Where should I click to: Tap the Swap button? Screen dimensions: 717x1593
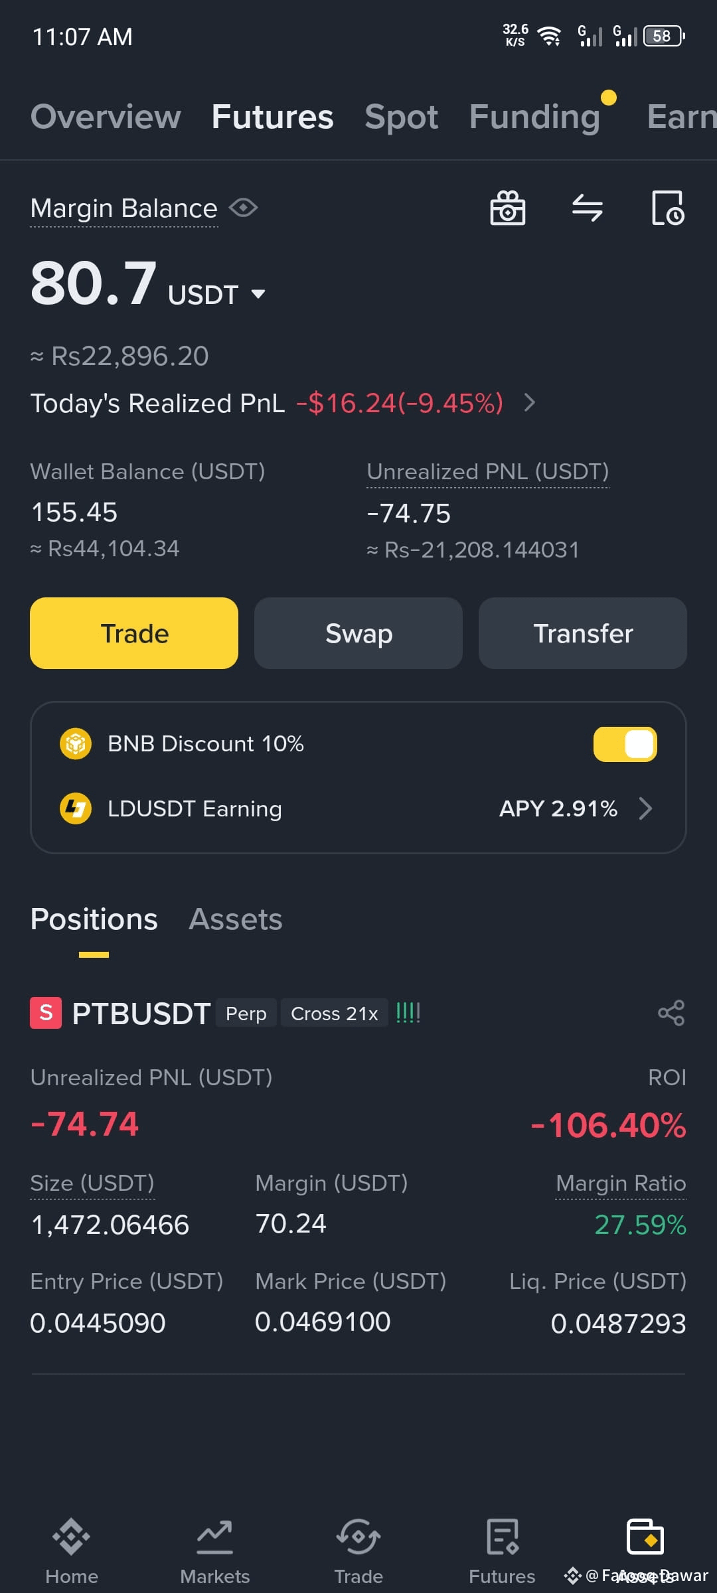coord(358,633)
